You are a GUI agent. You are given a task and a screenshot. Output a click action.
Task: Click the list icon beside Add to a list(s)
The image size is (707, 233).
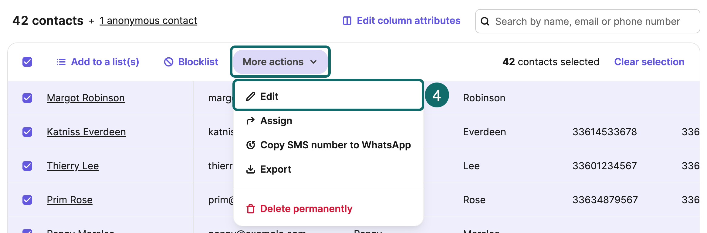point(61,62)
